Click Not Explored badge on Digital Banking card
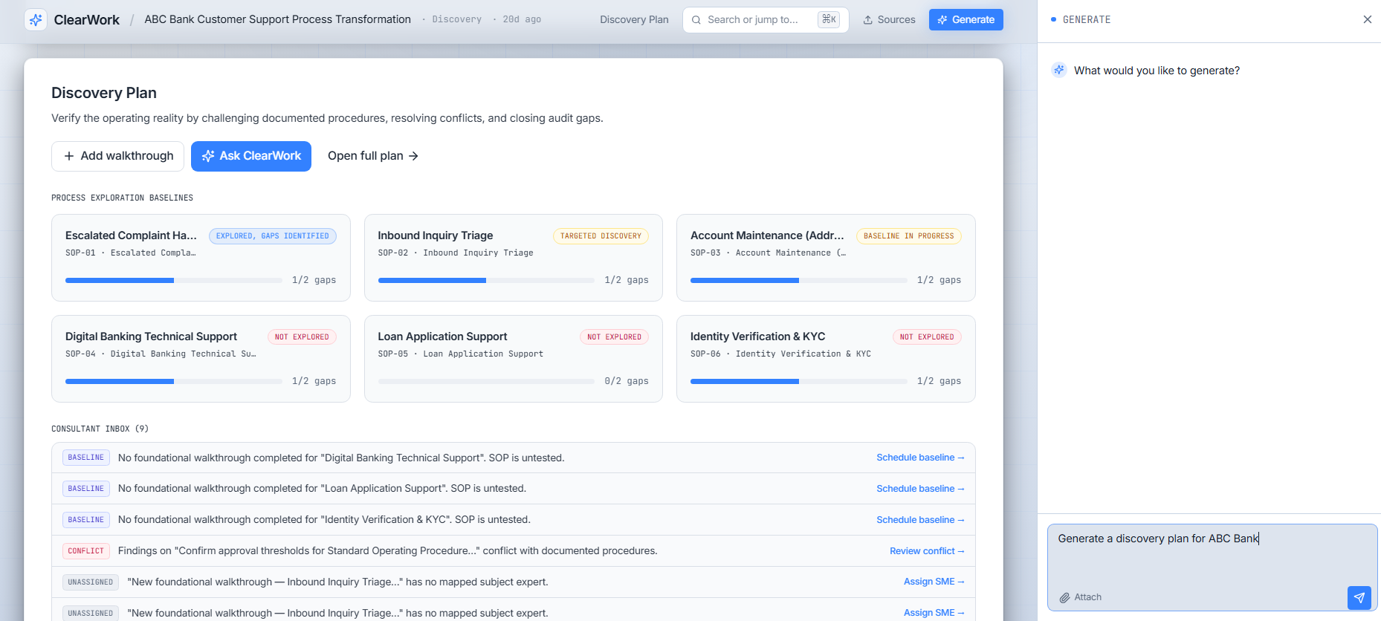This screenshot has width=1381, height=621. (302, 337)
